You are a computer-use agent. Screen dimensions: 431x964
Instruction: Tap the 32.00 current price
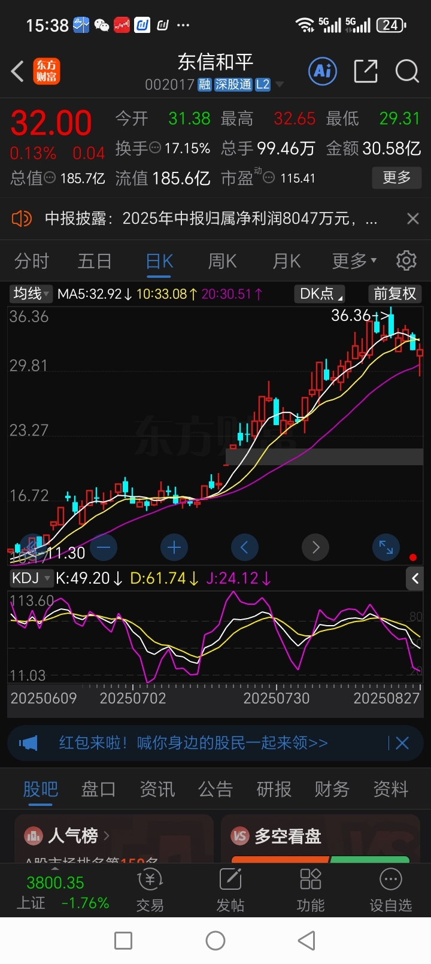51,123
